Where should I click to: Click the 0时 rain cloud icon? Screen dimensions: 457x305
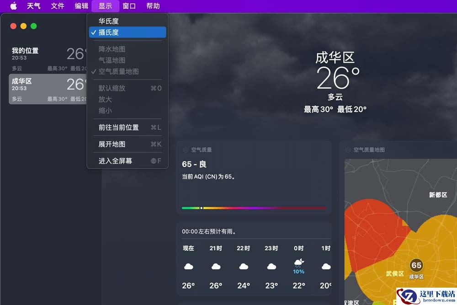point(299,262)
